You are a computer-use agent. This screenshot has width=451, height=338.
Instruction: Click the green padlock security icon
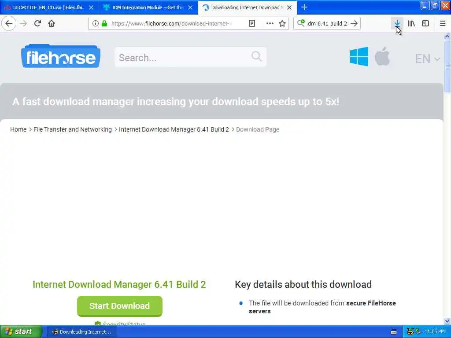104,23
